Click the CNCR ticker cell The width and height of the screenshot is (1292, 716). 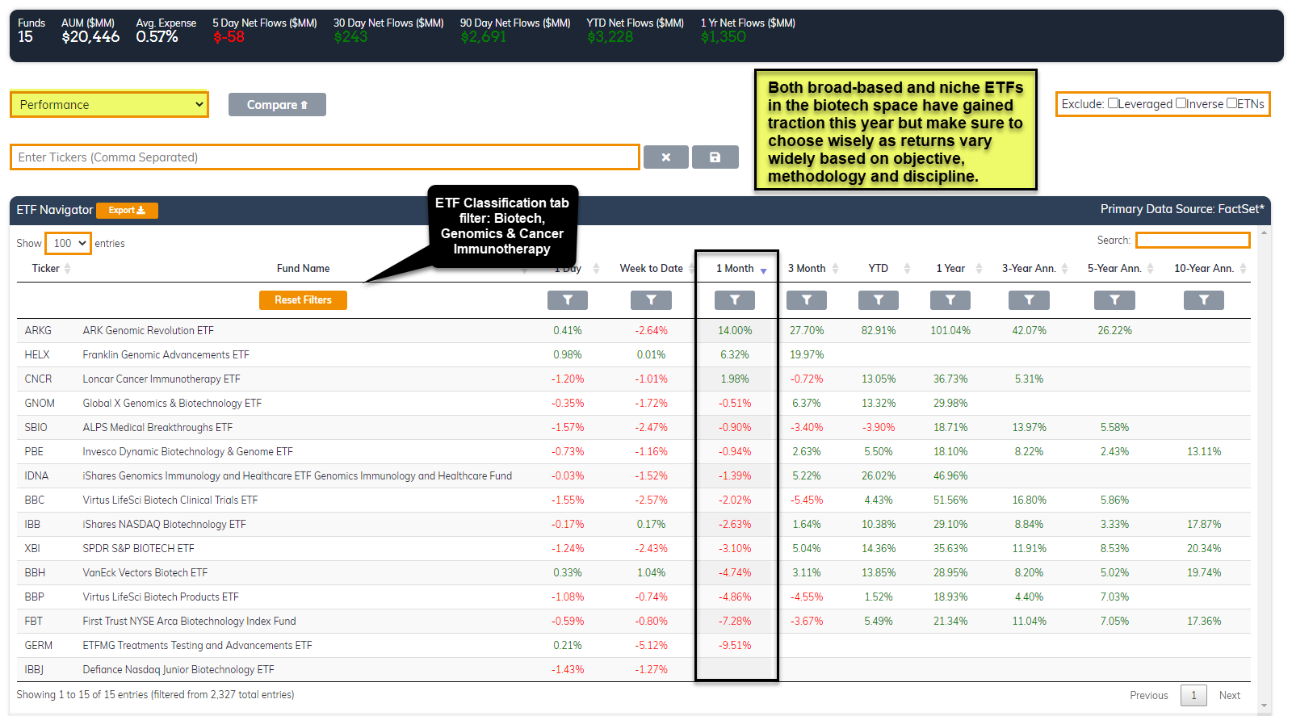tap(38, 379)
